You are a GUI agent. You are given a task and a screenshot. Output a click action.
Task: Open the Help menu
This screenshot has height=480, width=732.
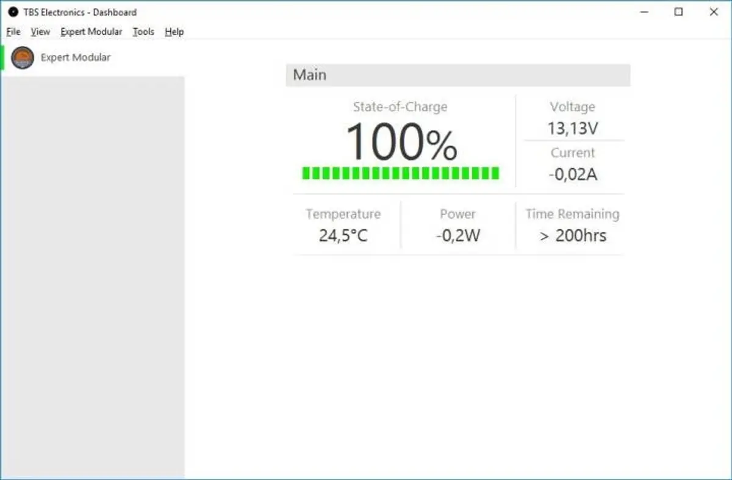174,32
